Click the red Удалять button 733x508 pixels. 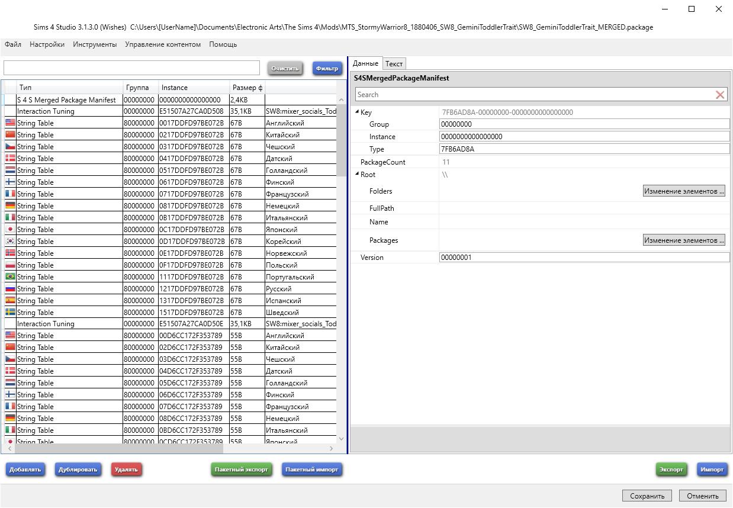click(126, 470)
